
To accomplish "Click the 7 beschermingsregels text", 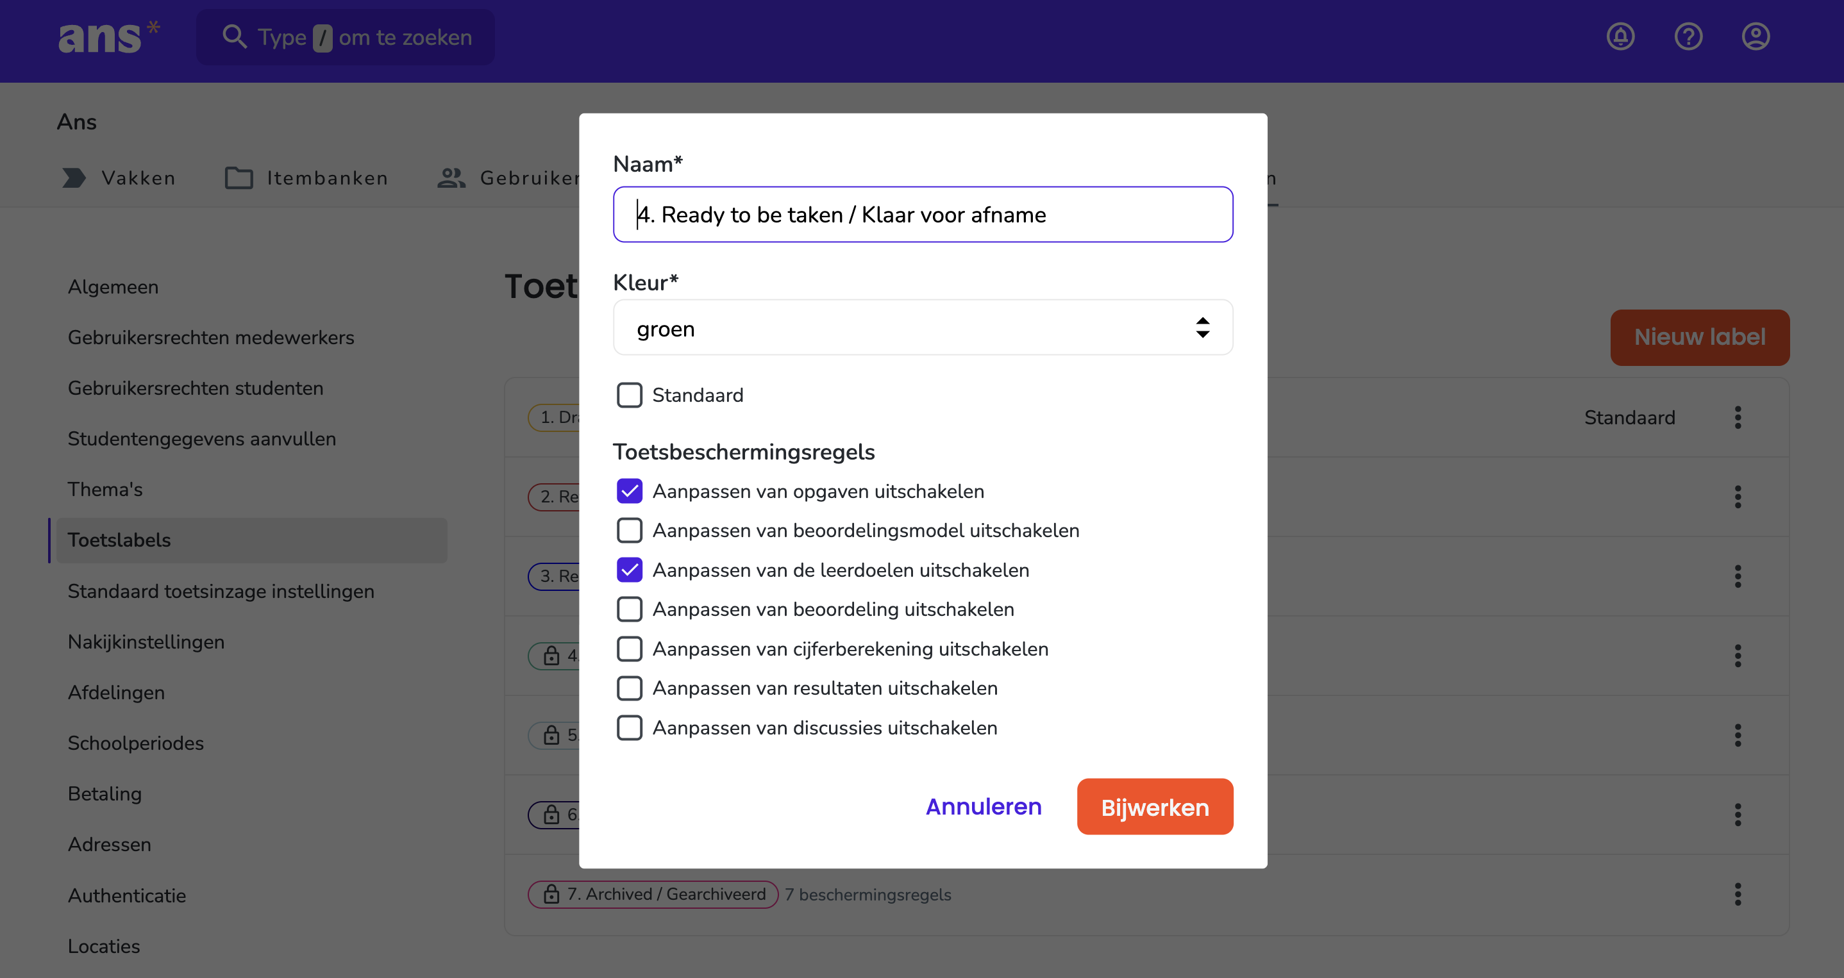I will [868, 894].
